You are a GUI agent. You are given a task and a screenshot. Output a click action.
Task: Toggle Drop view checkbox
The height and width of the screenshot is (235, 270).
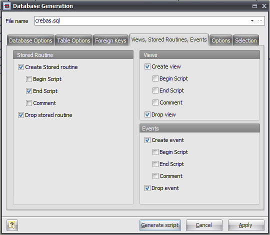147,114
